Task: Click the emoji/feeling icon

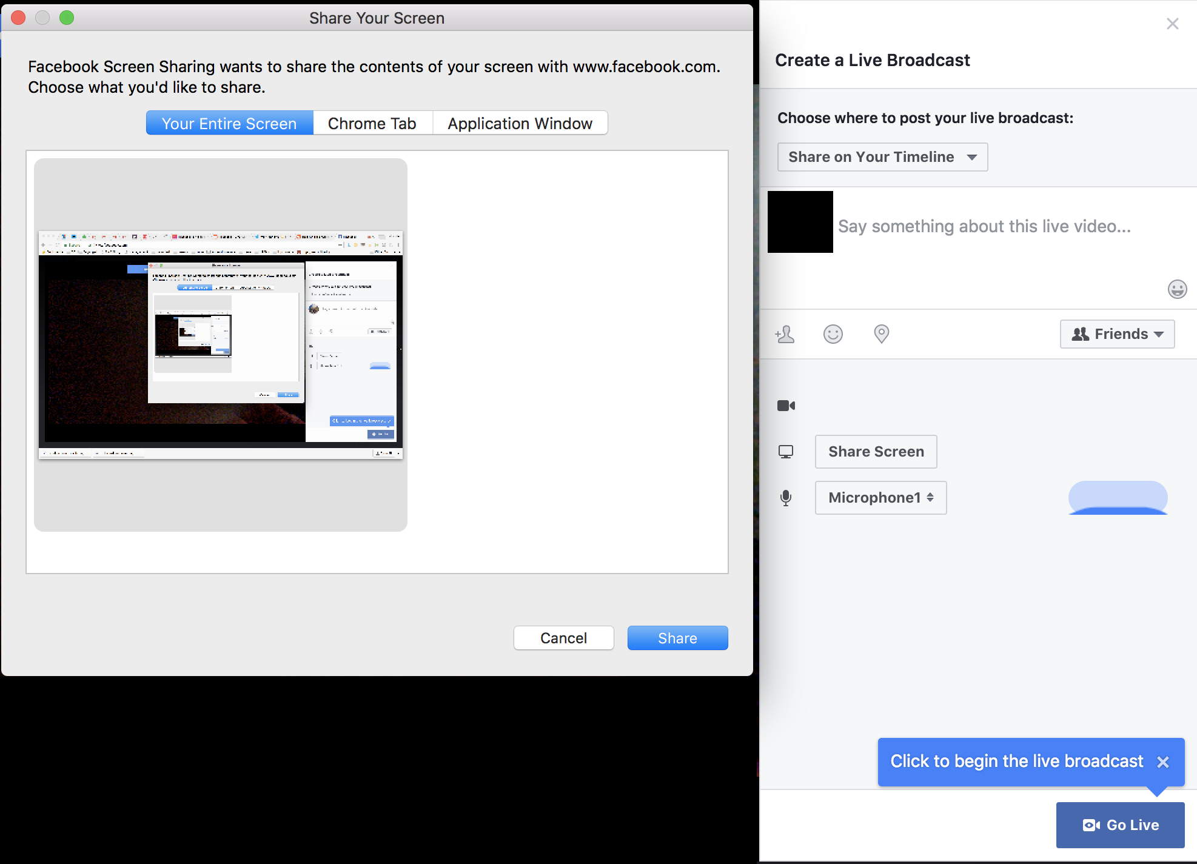Action: (834, 333)
